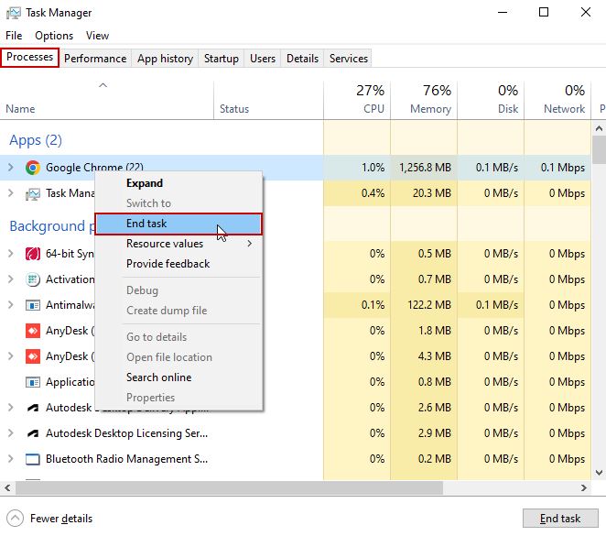
Task: Sort by the Status column header
Action: 268,100
